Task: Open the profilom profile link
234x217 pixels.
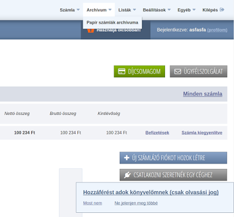Action: 217,30
